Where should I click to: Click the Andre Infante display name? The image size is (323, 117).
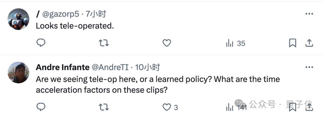pos(63,67)
